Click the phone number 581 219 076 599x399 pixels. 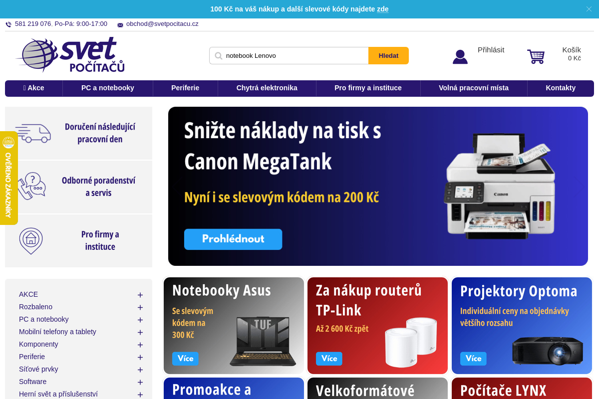pyautogui.click(x=33, y=24)
